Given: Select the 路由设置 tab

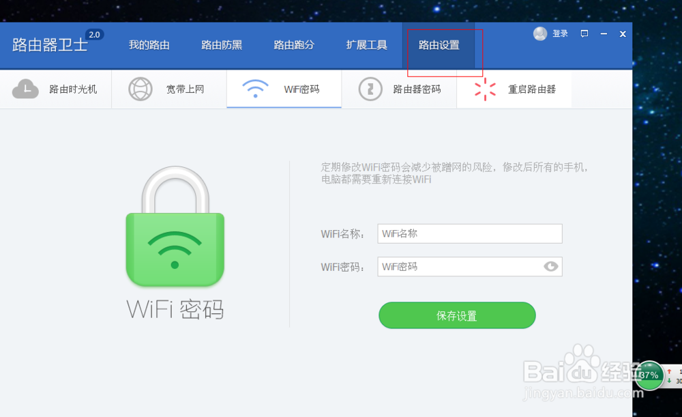Looking at the screenshot, I should pyautogui.click(x=439, y=45).
